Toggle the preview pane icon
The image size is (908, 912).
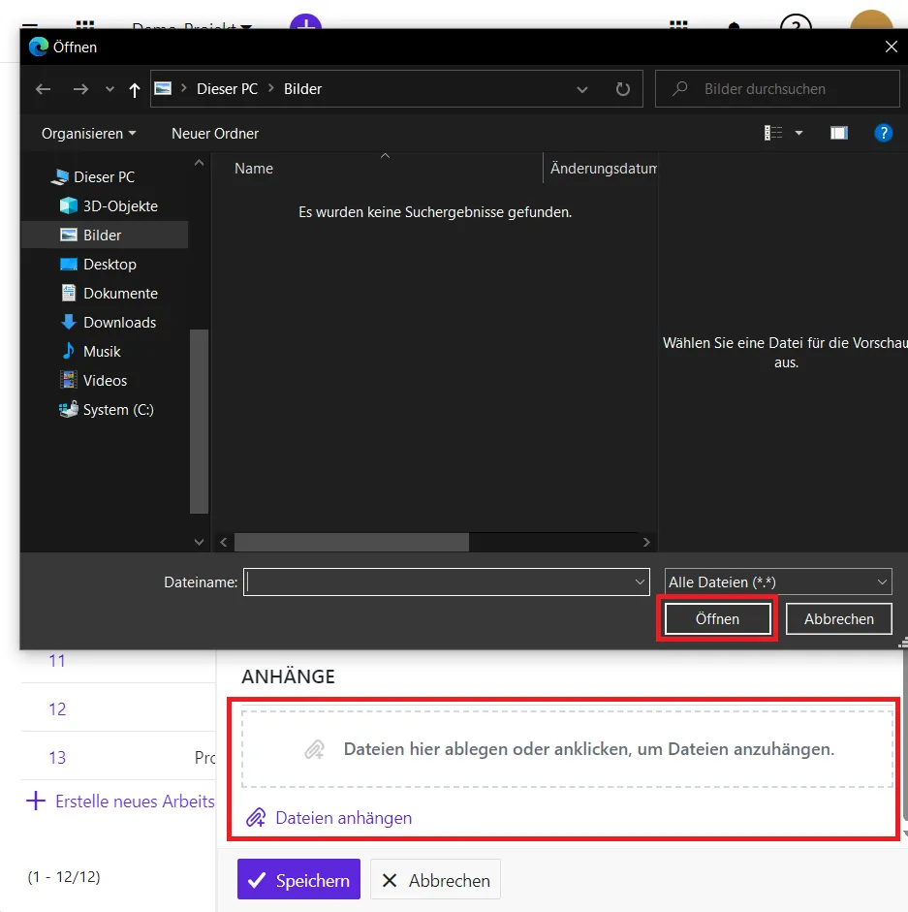839,133
